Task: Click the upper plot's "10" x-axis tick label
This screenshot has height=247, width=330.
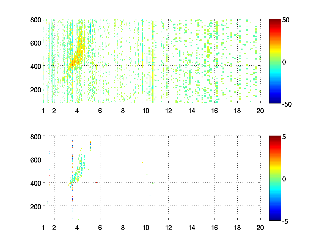Action: tap(146, 111)
